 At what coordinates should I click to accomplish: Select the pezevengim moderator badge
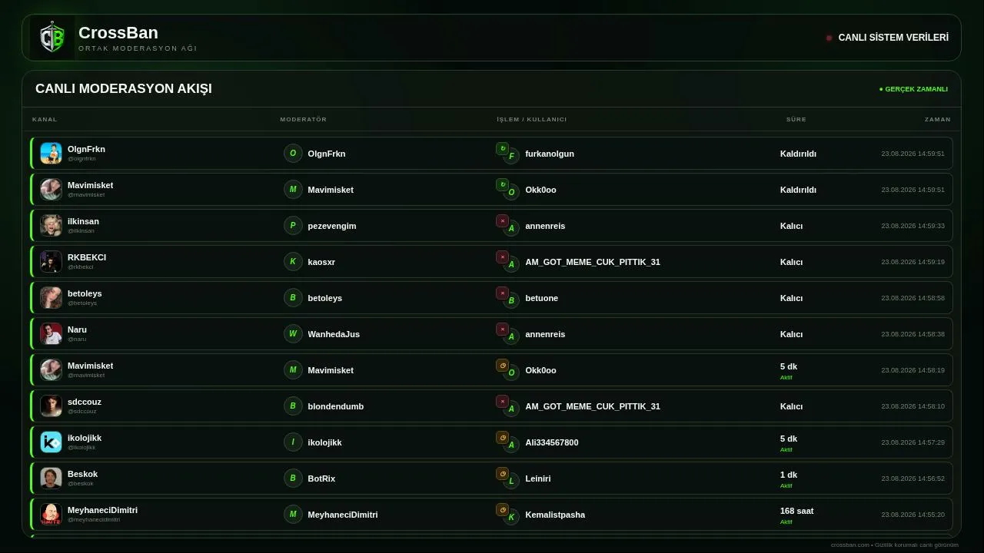(x=293, y=226)
